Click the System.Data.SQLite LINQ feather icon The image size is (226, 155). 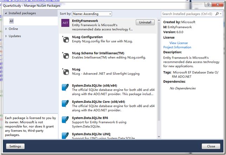coord(65,136)
